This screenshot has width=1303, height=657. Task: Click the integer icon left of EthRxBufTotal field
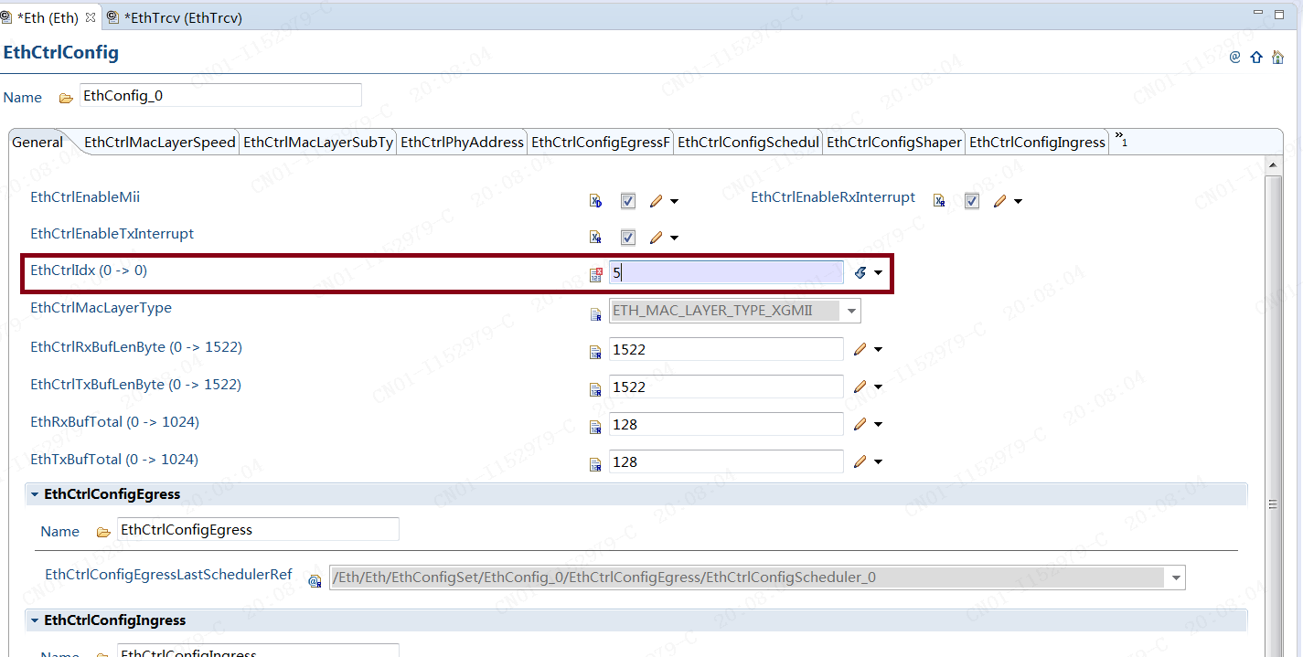point(595,427)
